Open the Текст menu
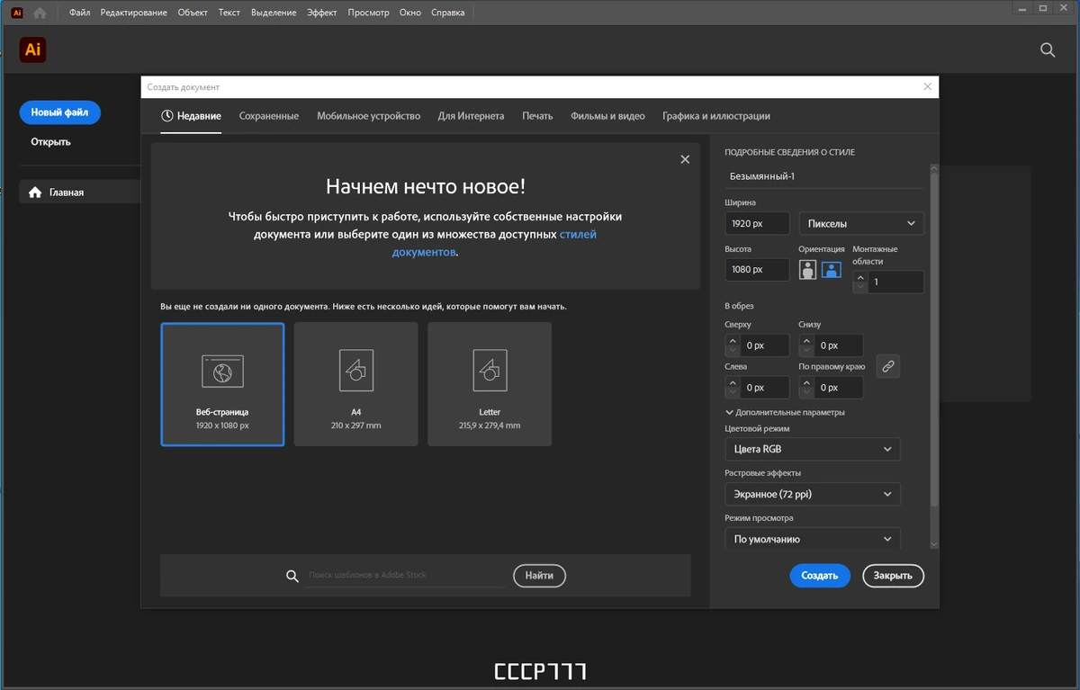This screenshot has height=690, width=1080. point(229,13)
